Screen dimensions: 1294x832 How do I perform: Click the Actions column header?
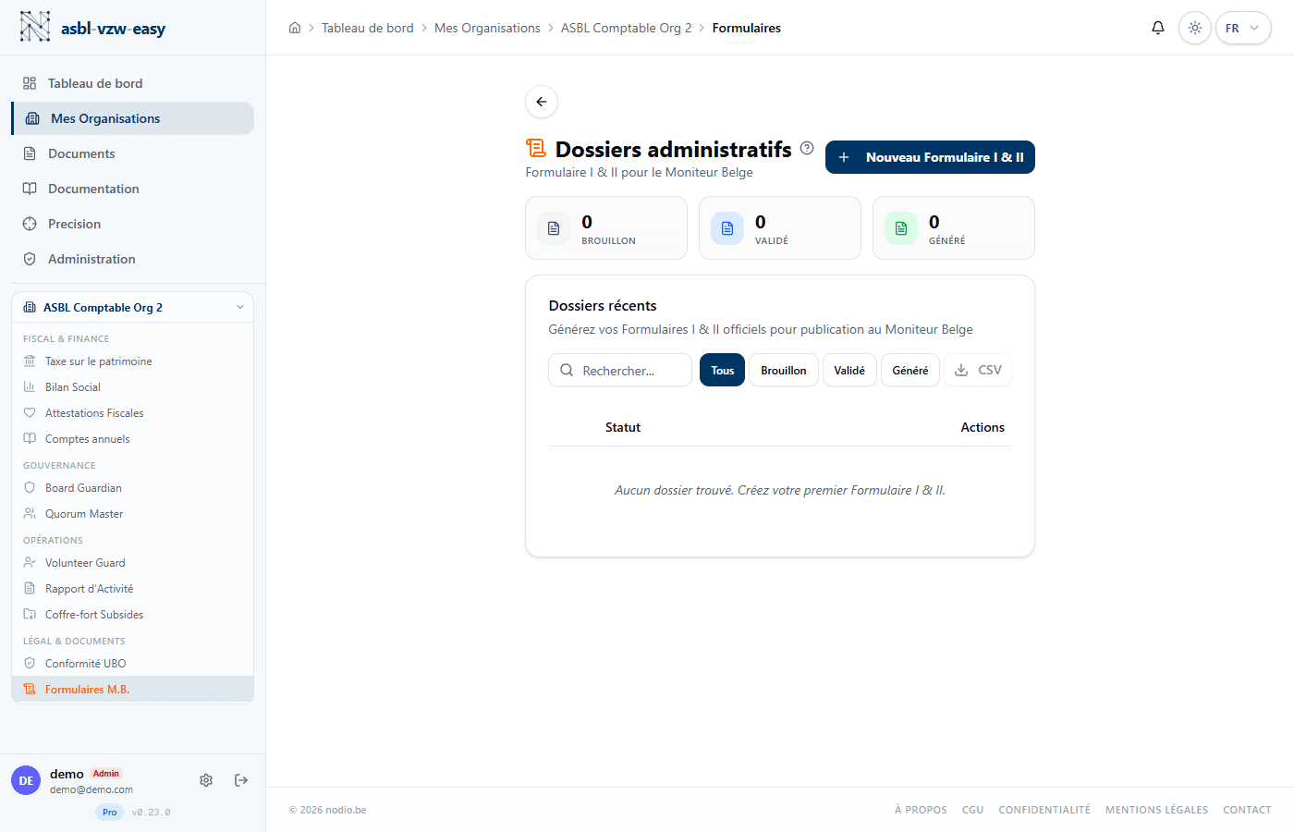click(983, 427)
